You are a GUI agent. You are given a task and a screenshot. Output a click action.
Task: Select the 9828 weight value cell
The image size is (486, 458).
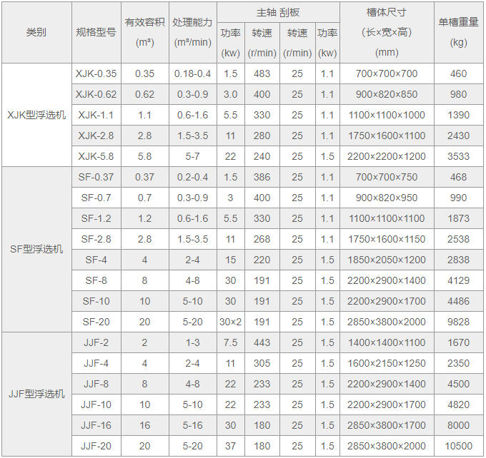click(458, 322)
